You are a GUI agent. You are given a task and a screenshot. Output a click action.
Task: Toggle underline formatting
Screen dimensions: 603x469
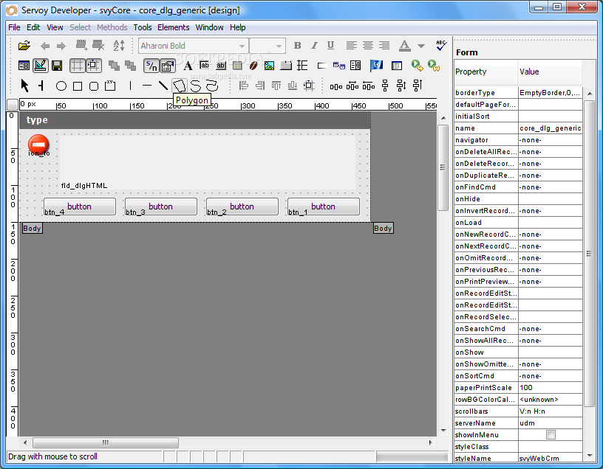(330, 45)
